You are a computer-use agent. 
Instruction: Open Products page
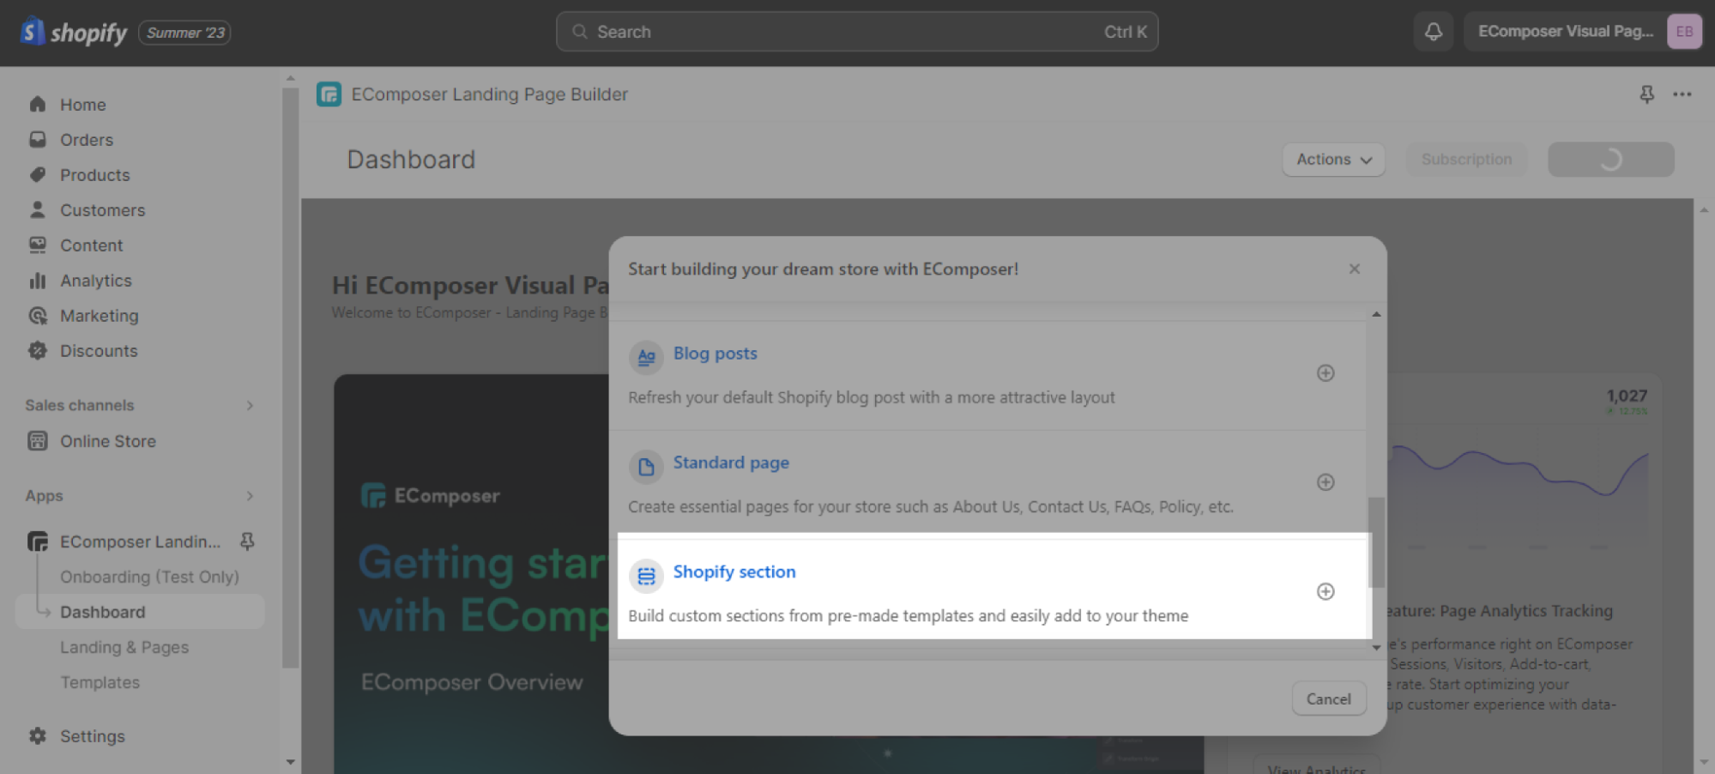(95, 175)
